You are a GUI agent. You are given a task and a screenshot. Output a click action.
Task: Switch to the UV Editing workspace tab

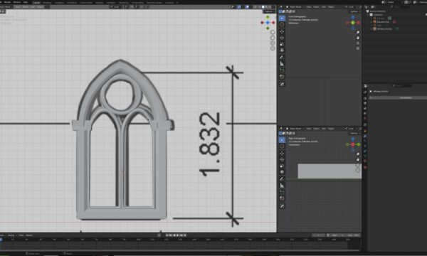72,3
